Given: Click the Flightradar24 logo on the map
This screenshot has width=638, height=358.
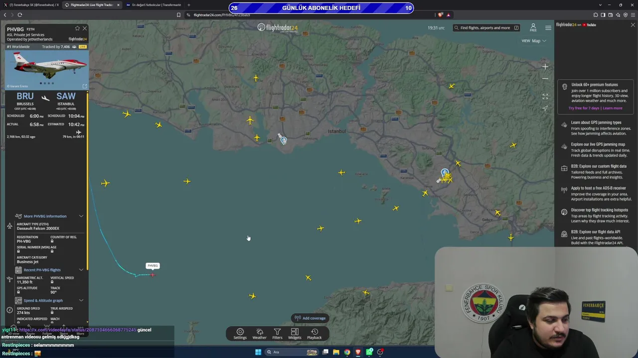Looking at the screenshot, I should [x=278, y=28].
